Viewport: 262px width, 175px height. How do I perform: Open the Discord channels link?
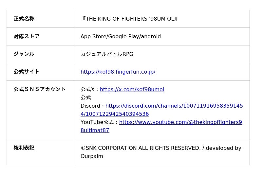[174, 106]
